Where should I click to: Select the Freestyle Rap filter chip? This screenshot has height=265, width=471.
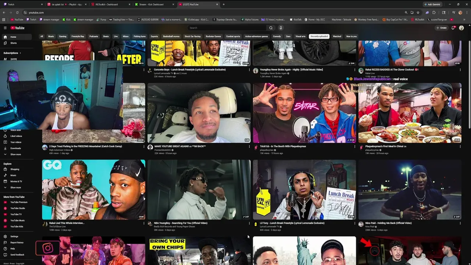pos(78,36)
